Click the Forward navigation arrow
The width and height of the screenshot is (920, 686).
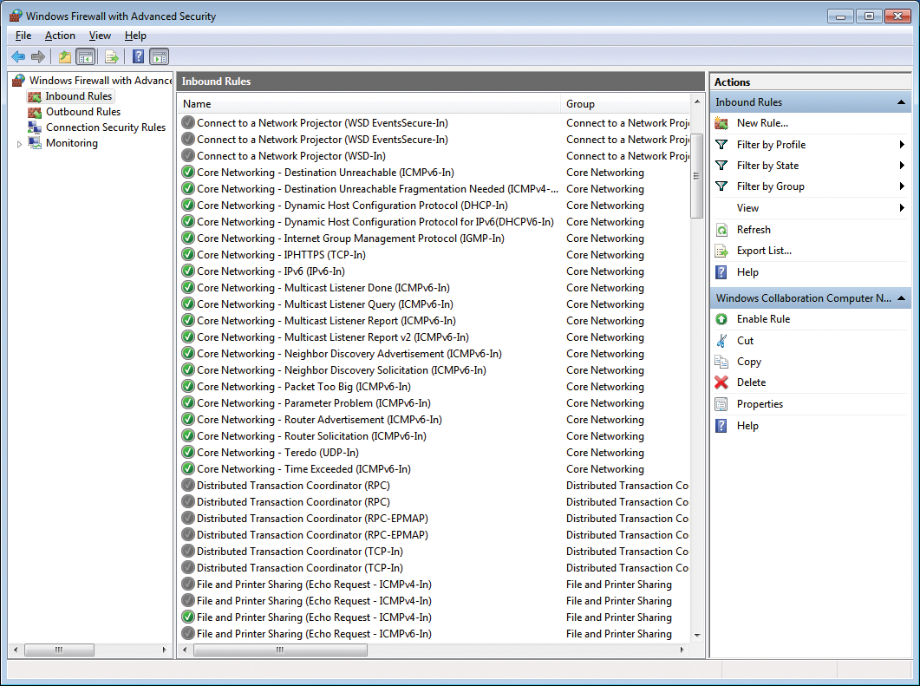38,56
